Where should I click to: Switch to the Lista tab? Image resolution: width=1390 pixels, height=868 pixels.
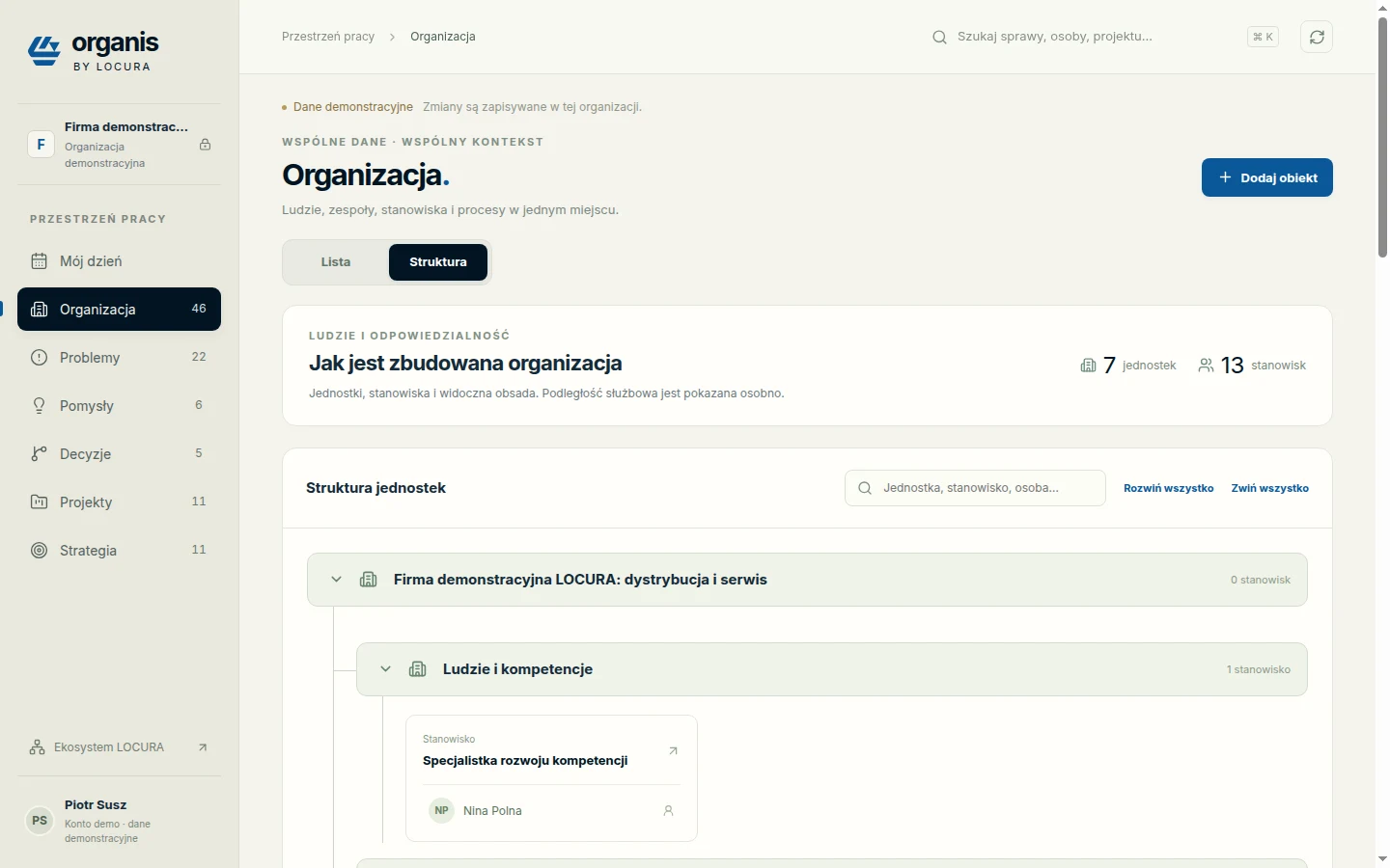(x=336, y=262)
